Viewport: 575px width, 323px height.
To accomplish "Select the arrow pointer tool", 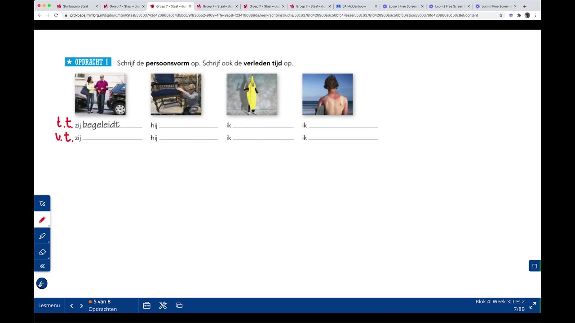I will 42,204.
